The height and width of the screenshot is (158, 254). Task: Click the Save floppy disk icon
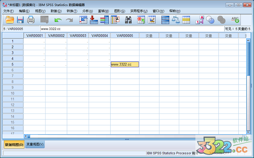tap(20, 19)
